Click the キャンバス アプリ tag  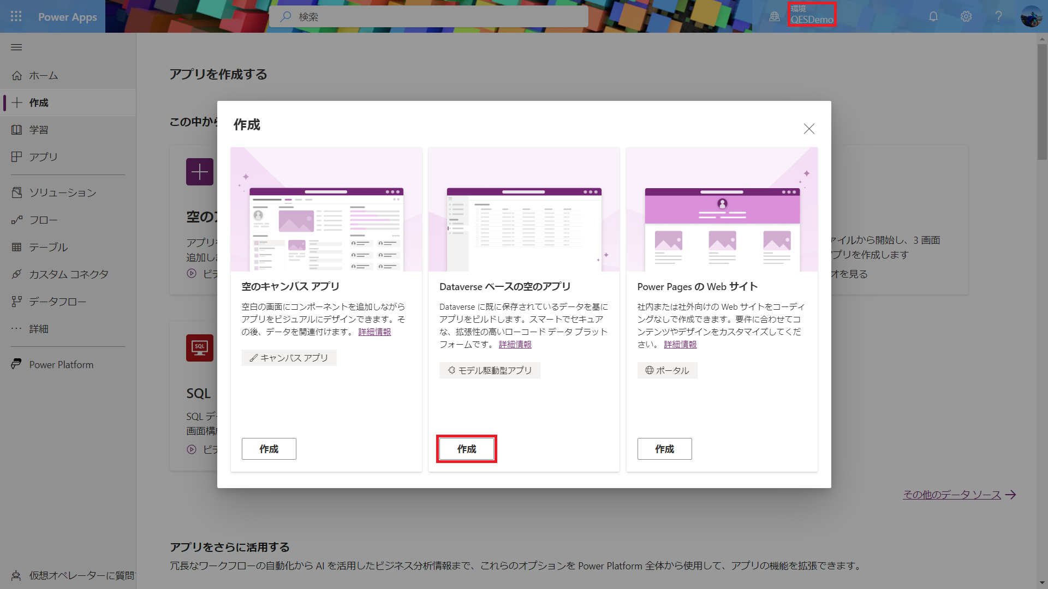pyautogui.click(x=289, y=358)
